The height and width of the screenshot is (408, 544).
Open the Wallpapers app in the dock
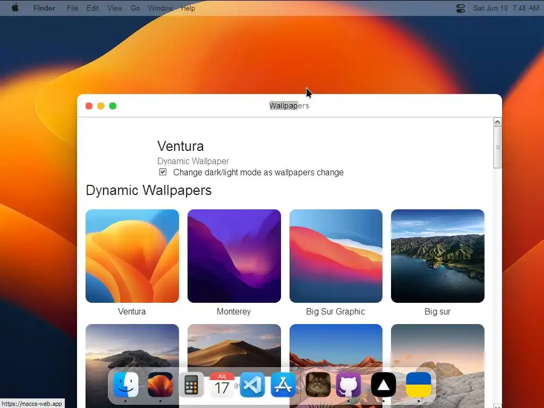click(x=160, y=385)
